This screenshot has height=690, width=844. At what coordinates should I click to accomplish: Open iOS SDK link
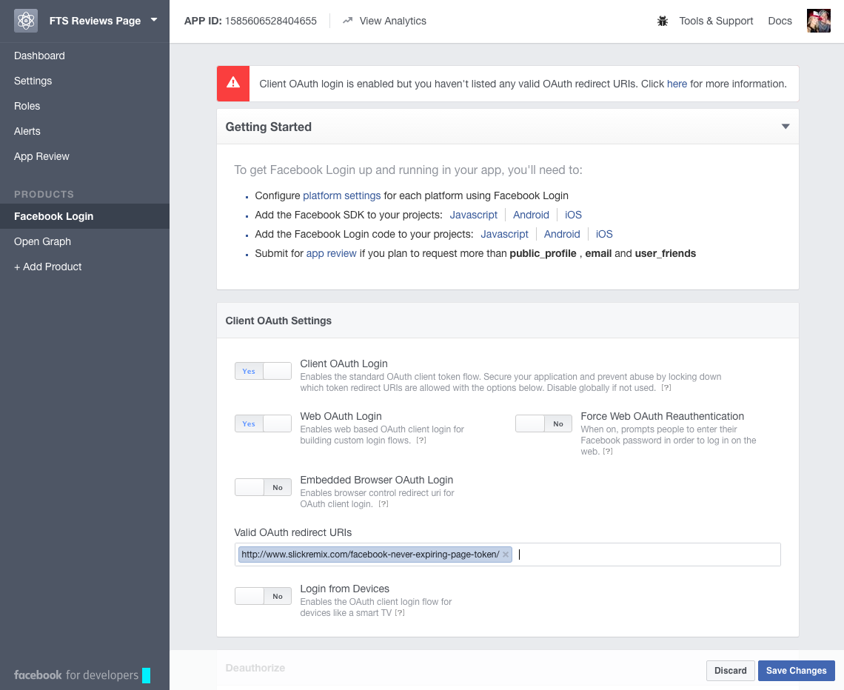click(x=573, y=215)
